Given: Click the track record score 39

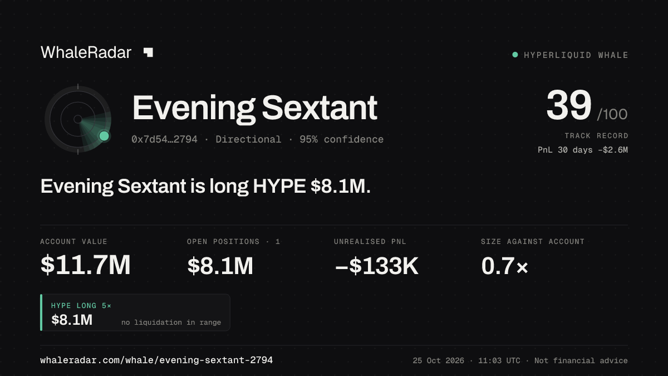Looking at the screenshot, I should 568,106.
